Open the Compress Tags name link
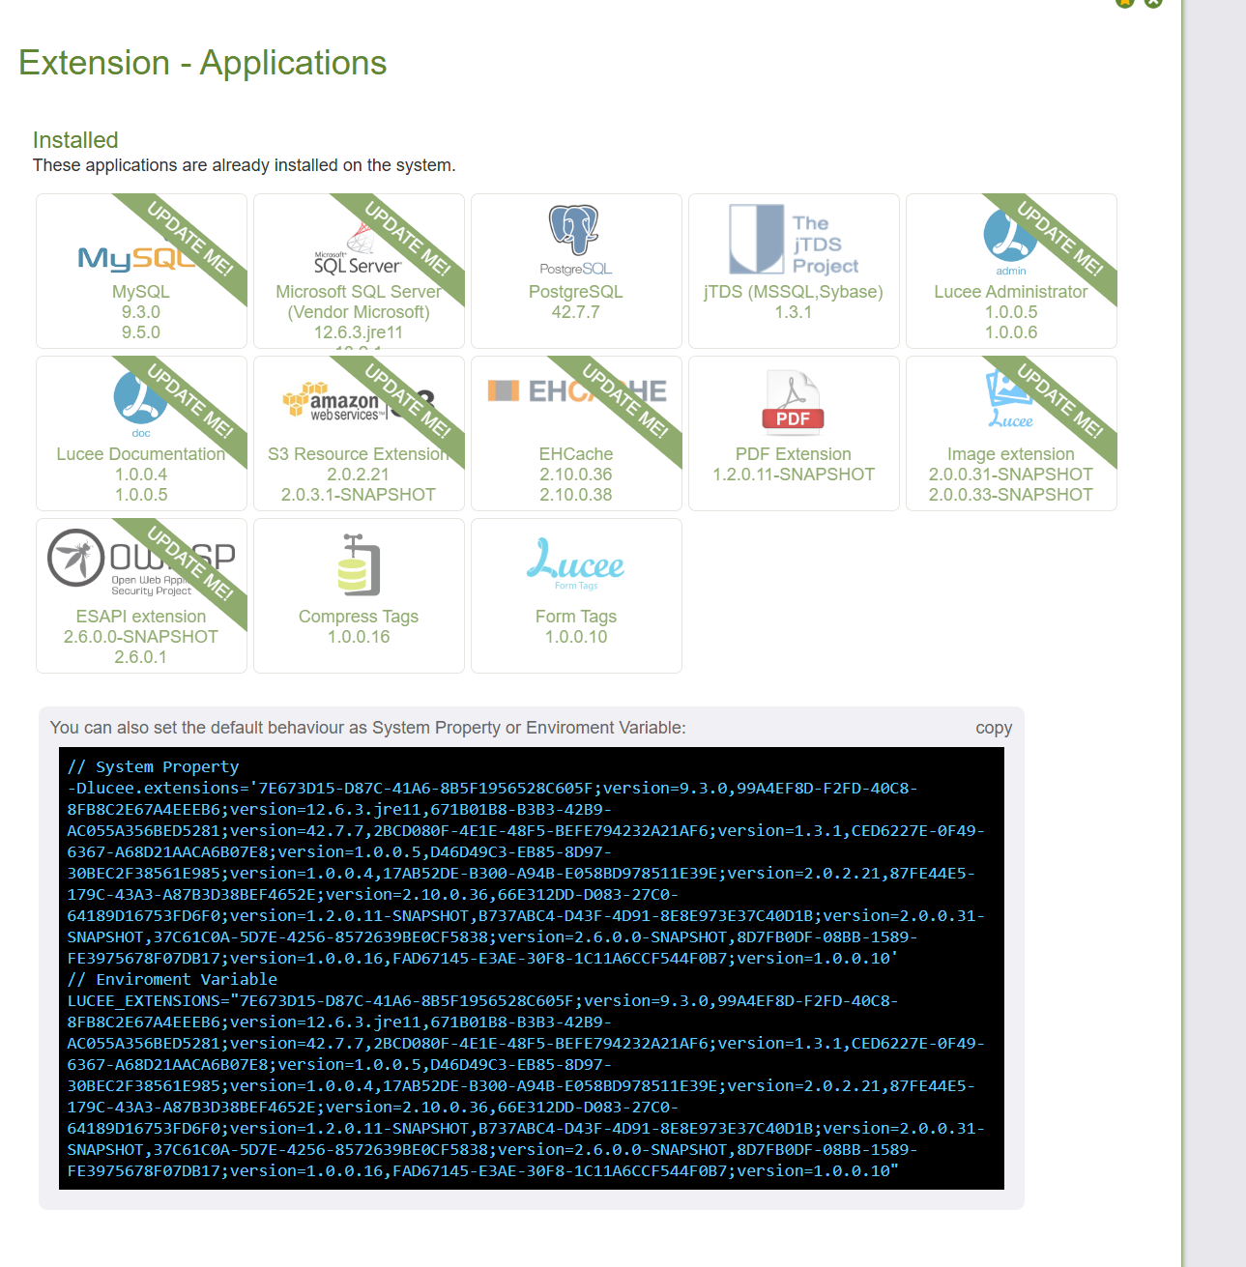The height and width of the screenshot is (1267, 1246). 359,617
